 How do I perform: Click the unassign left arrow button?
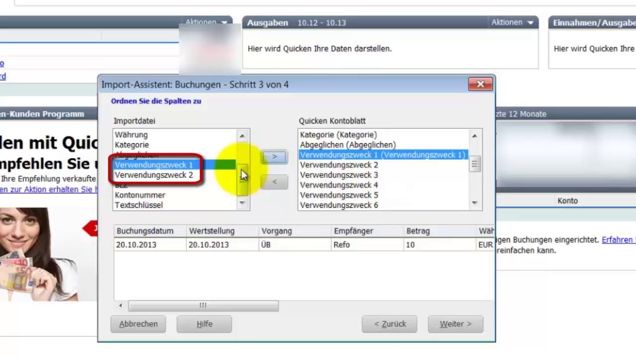point(274,182)
